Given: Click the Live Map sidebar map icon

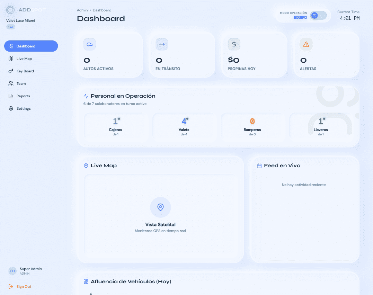Looking at the screenshot, I should (11, 59).
